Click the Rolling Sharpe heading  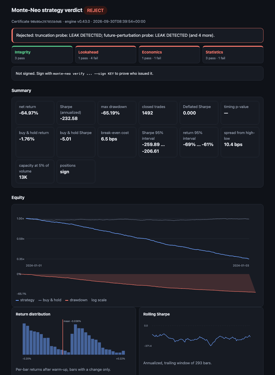tap(156, 314)
